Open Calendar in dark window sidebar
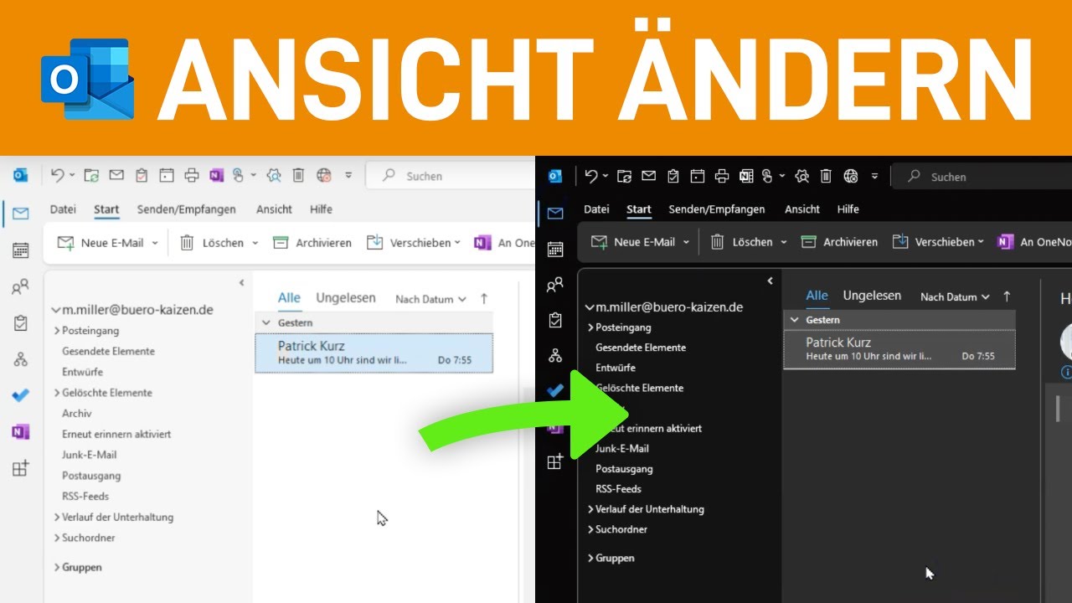Image resolution: width=1072 pixels, height=603 pixels. (x=554, y=249)
